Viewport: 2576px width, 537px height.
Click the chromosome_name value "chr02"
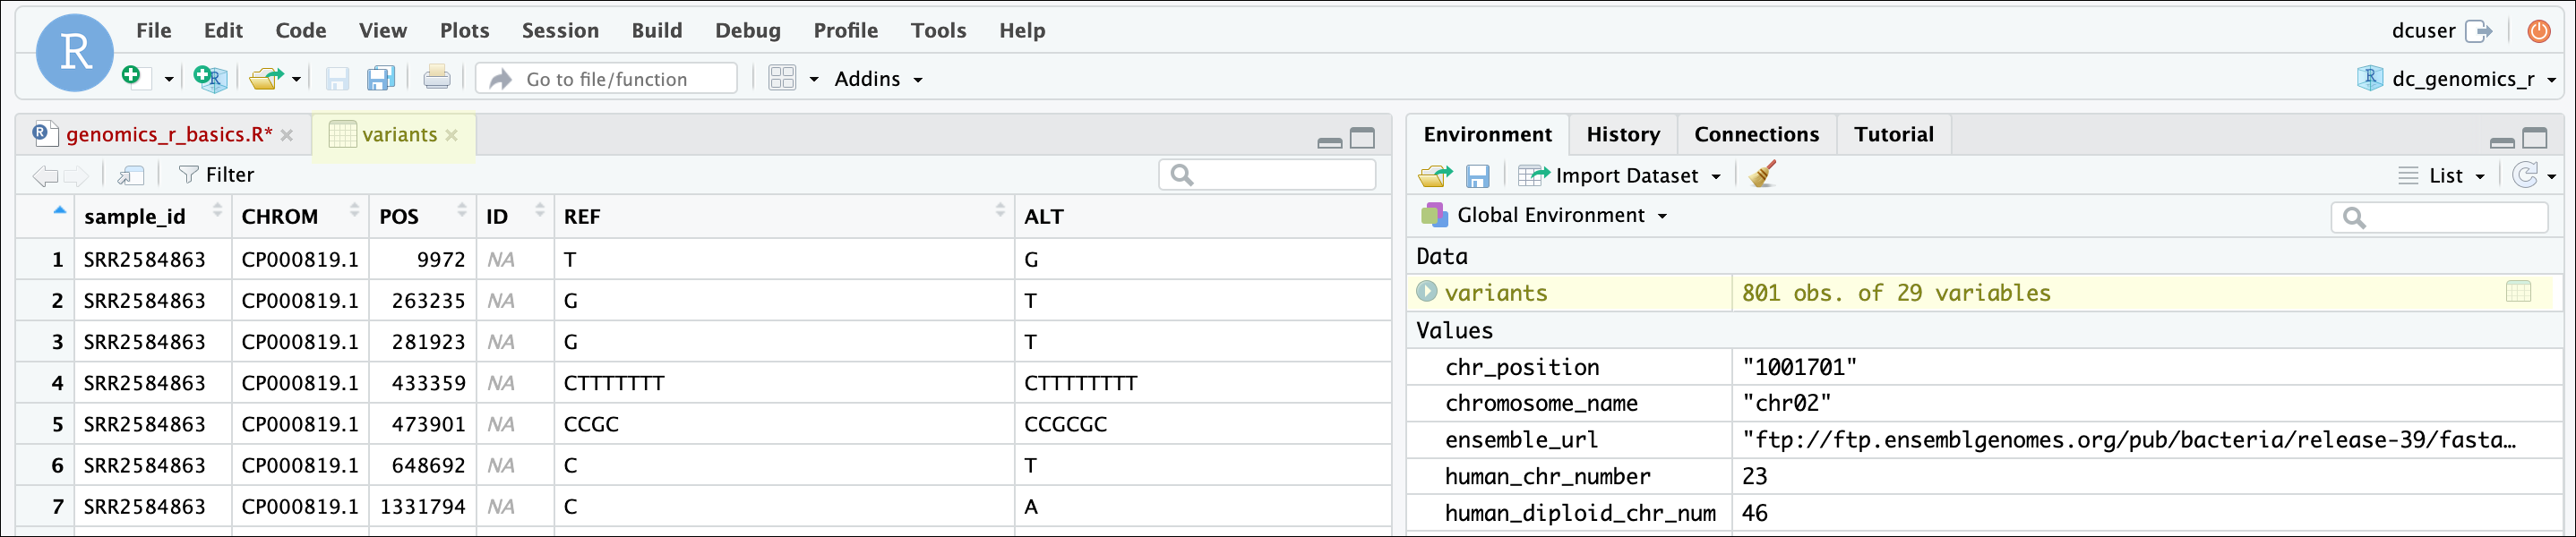(x=1786, y=403)
